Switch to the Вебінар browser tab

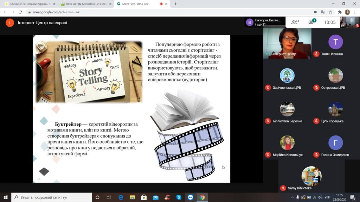click(x=84, y=4)
